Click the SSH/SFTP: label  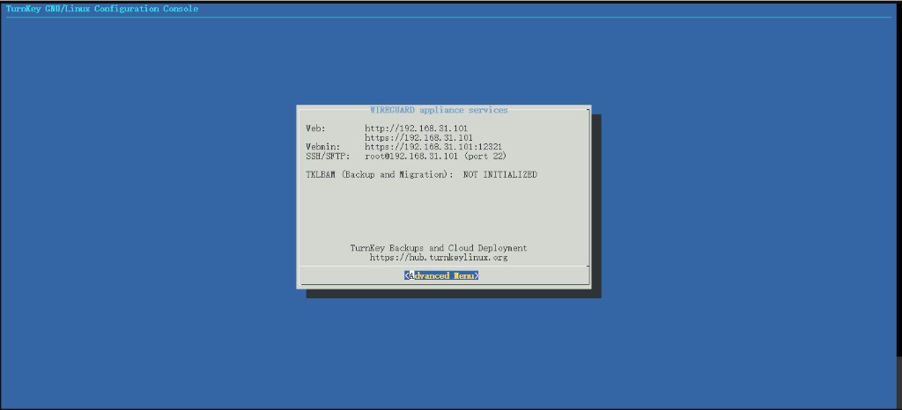(328, 157)
